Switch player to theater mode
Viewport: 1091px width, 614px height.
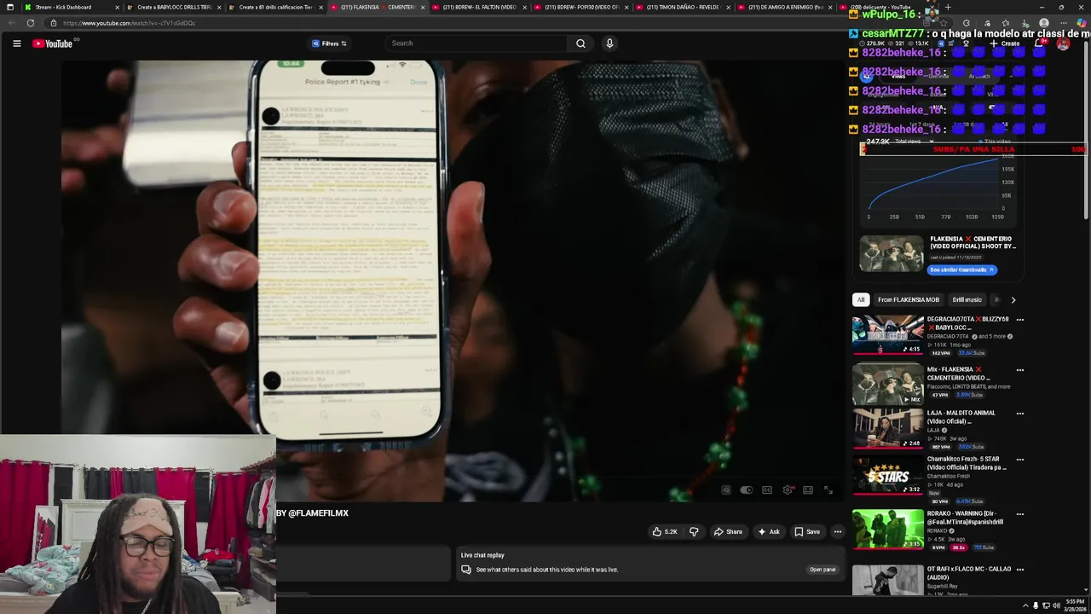point(808,490)
